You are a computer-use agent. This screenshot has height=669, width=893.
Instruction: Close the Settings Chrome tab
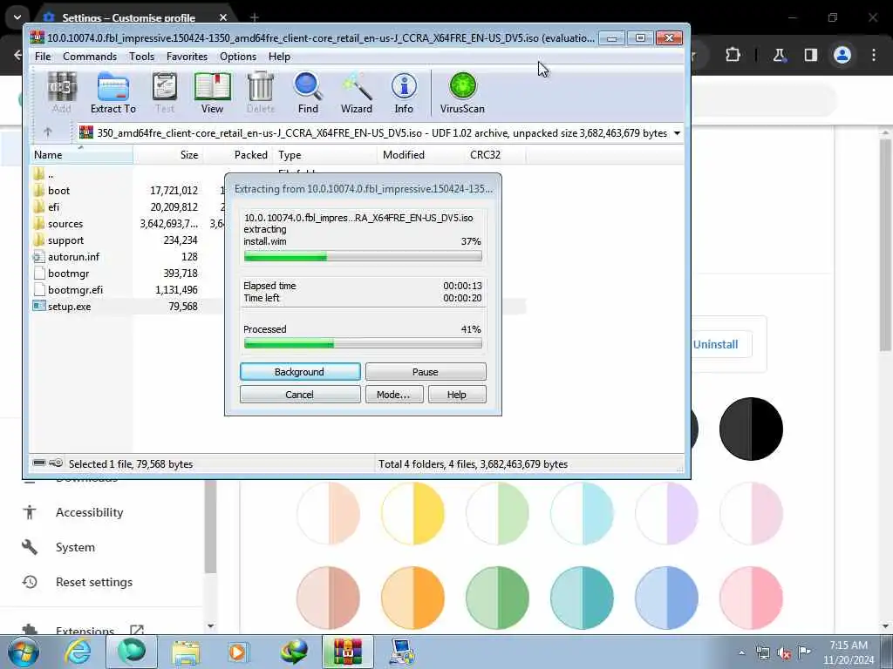tap(223, 17)
